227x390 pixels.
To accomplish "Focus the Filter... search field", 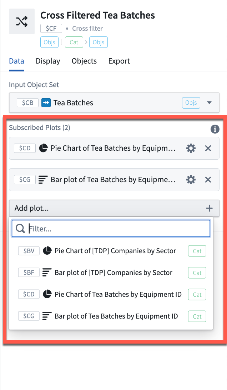I will [x=111, y=228].
